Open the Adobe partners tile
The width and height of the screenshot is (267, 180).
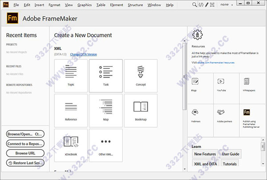click(227, 121)
